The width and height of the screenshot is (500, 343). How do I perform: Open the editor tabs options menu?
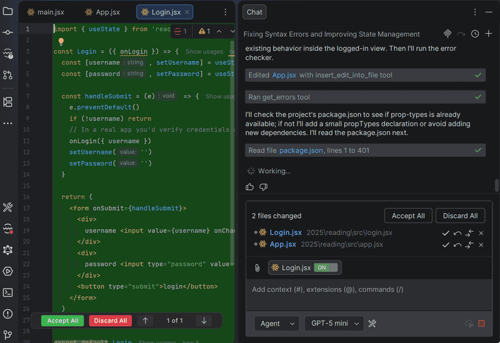point(226,12)
